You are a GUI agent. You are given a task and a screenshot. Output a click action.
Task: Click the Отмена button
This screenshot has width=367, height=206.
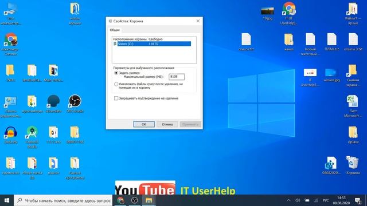pos(167,124)
